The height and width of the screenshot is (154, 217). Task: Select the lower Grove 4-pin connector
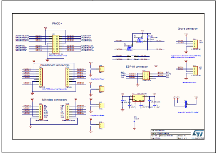[195, 71]
